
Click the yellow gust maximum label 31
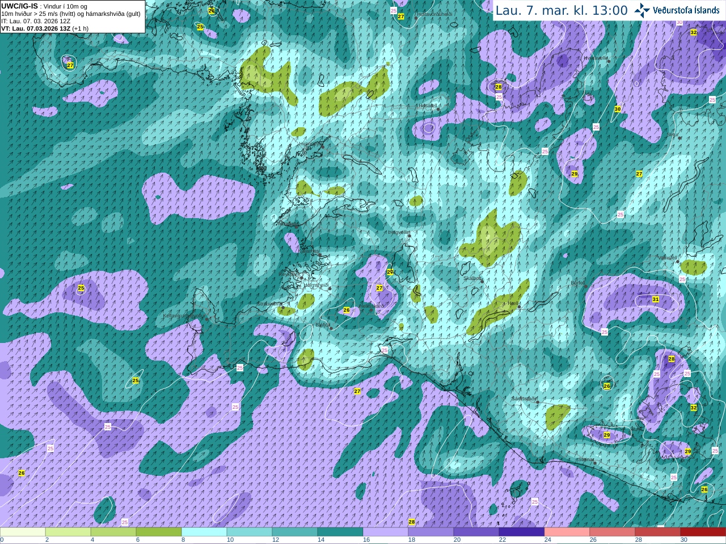pyautogui.click(x=656, y=299)
